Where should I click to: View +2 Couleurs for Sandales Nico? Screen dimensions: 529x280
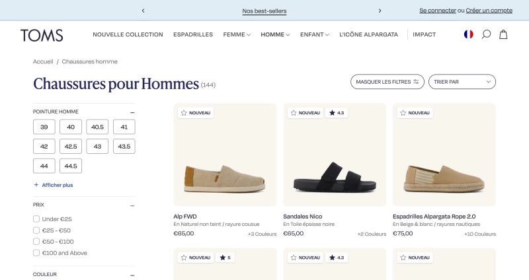point(372,234)
